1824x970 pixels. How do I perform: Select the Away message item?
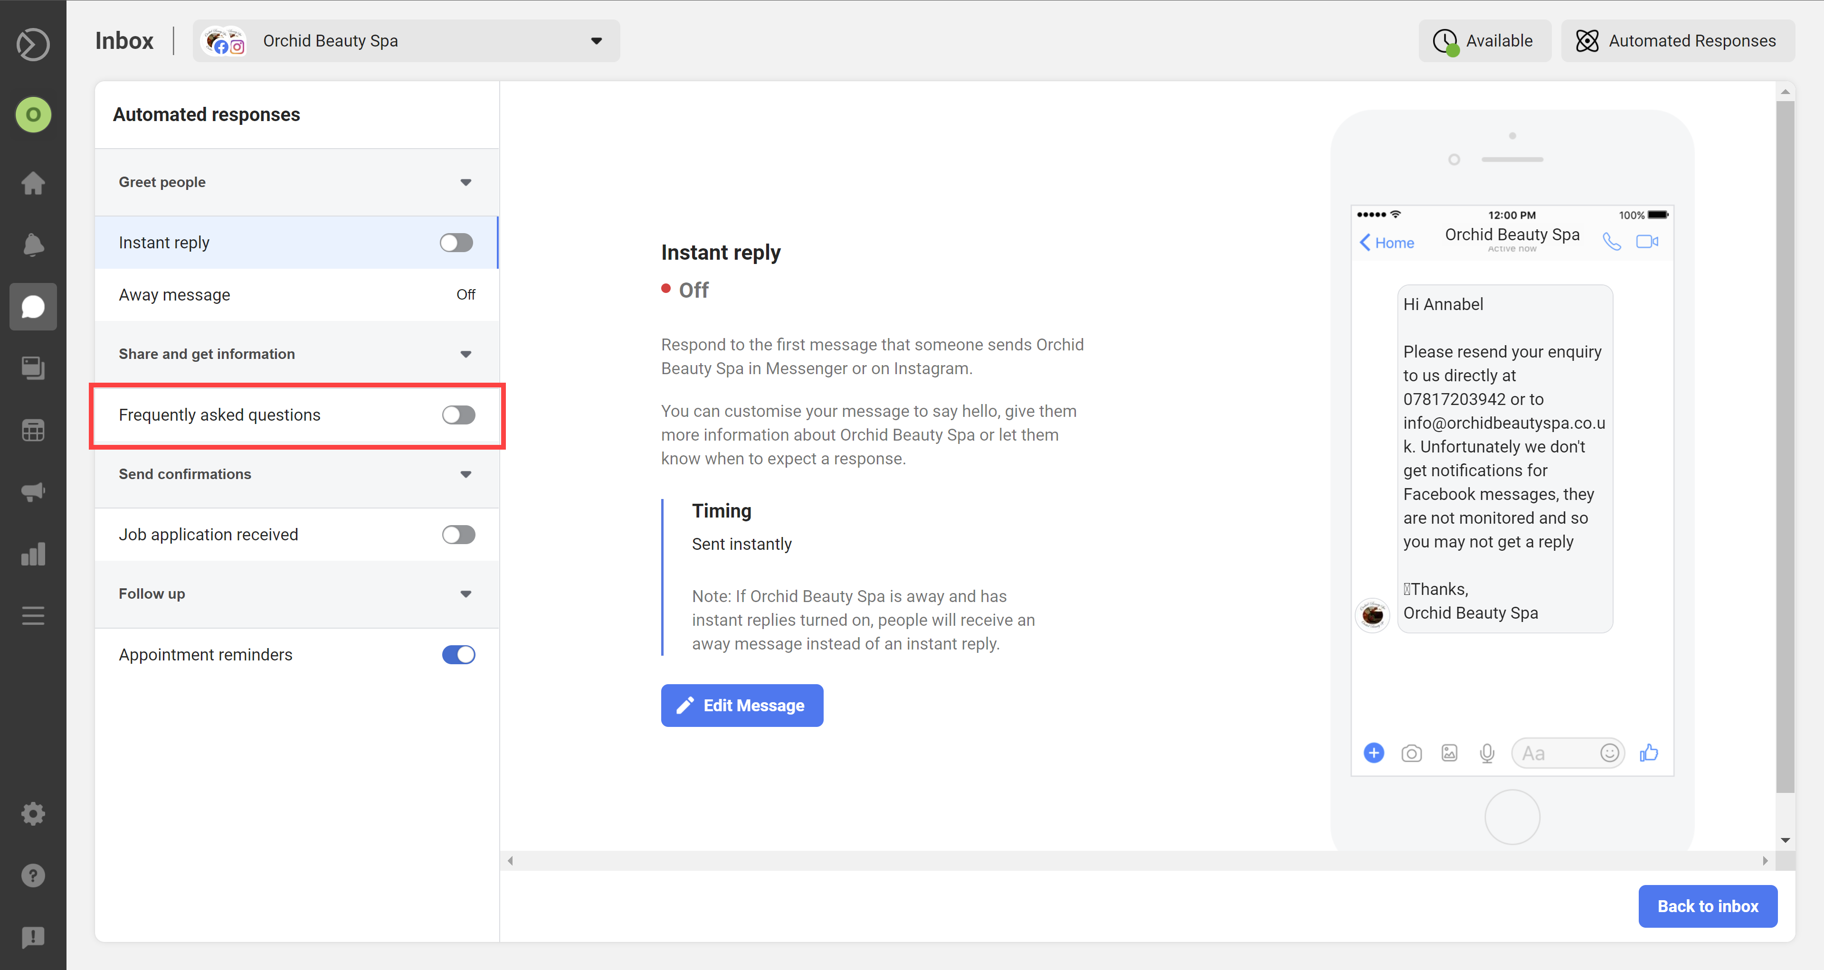pyautogui.click(x=297, y=295)
